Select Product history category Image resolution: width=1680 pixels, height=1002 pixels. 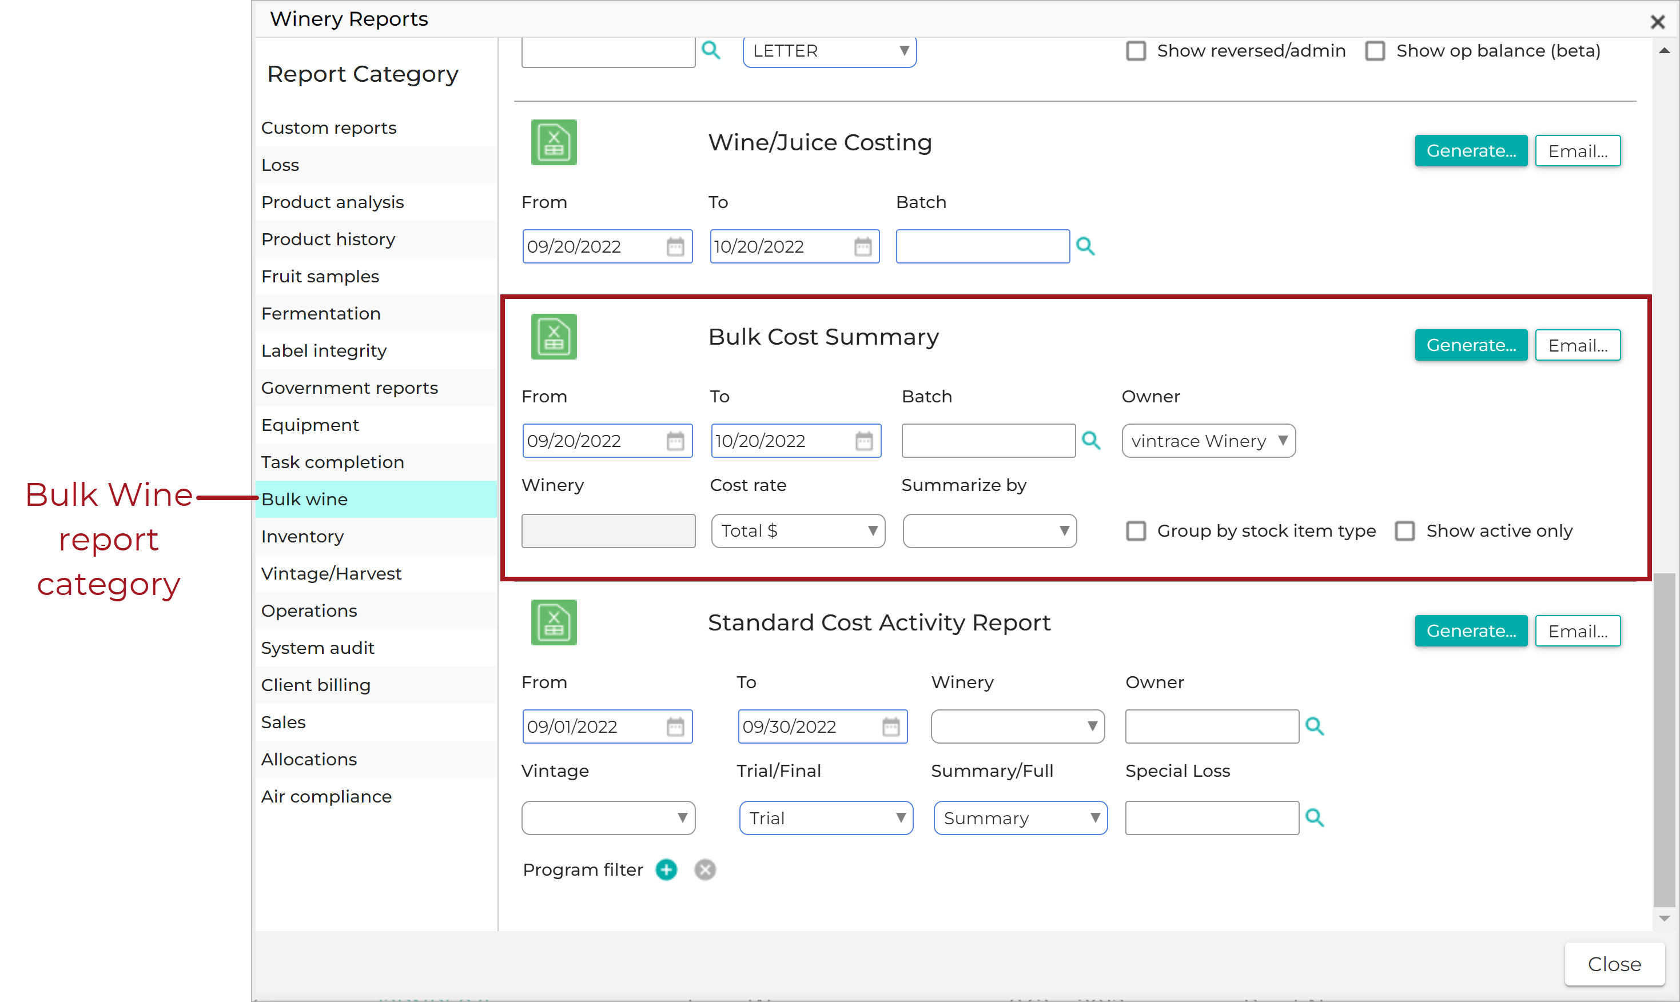[x=376, y=239]
